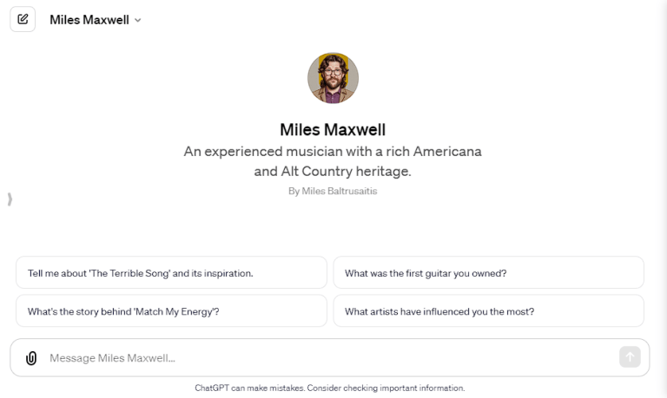Expand the chevron beside Miles Maxwell in header
The height and width of the screenshot is (398, 667).
[x=138, y=20]
